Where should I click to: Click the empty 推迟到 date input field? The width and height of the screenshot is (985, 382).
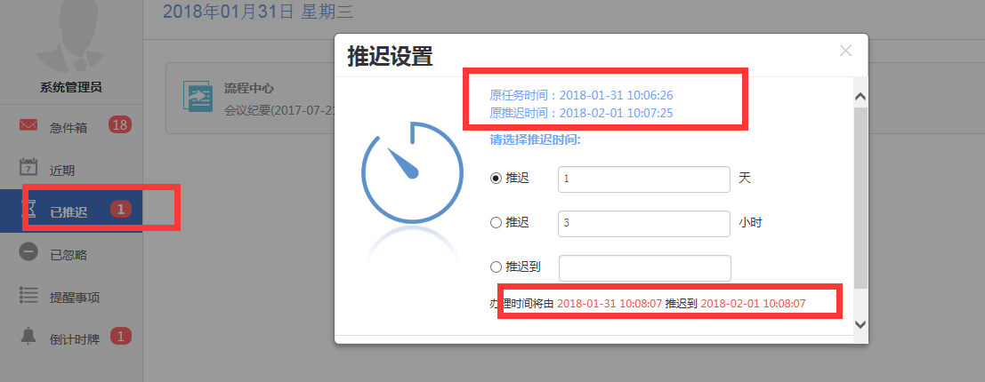click(x=644, y=267)
